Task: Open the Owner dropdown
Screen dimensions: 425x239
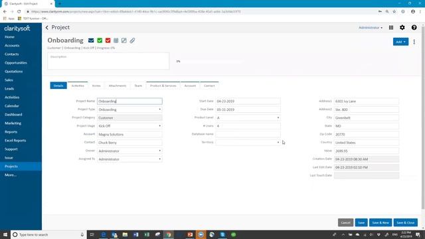Action: click(129, 151)
